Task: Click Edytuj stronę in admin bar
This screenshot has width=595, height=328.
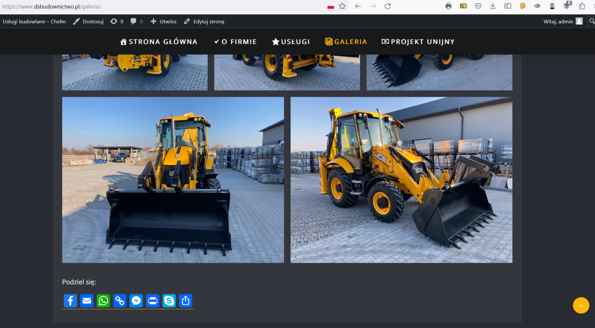Action: tap(204, 21)
